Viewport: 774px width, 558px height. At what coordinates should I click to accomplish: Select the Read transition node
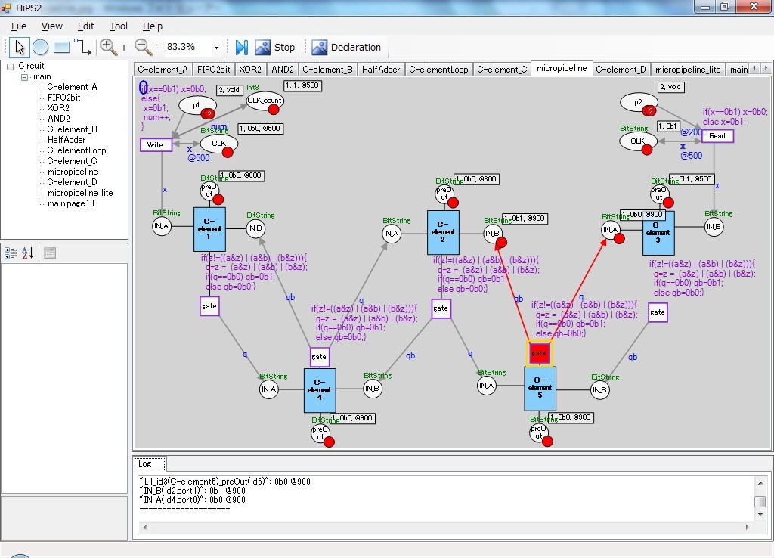717,136
